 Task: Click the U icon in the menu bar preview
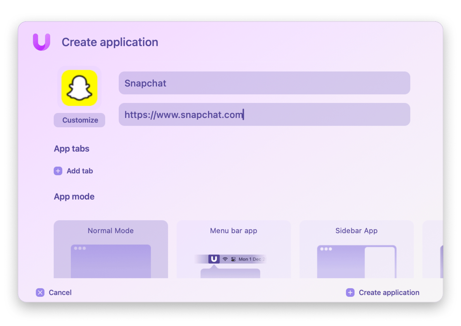214,259
